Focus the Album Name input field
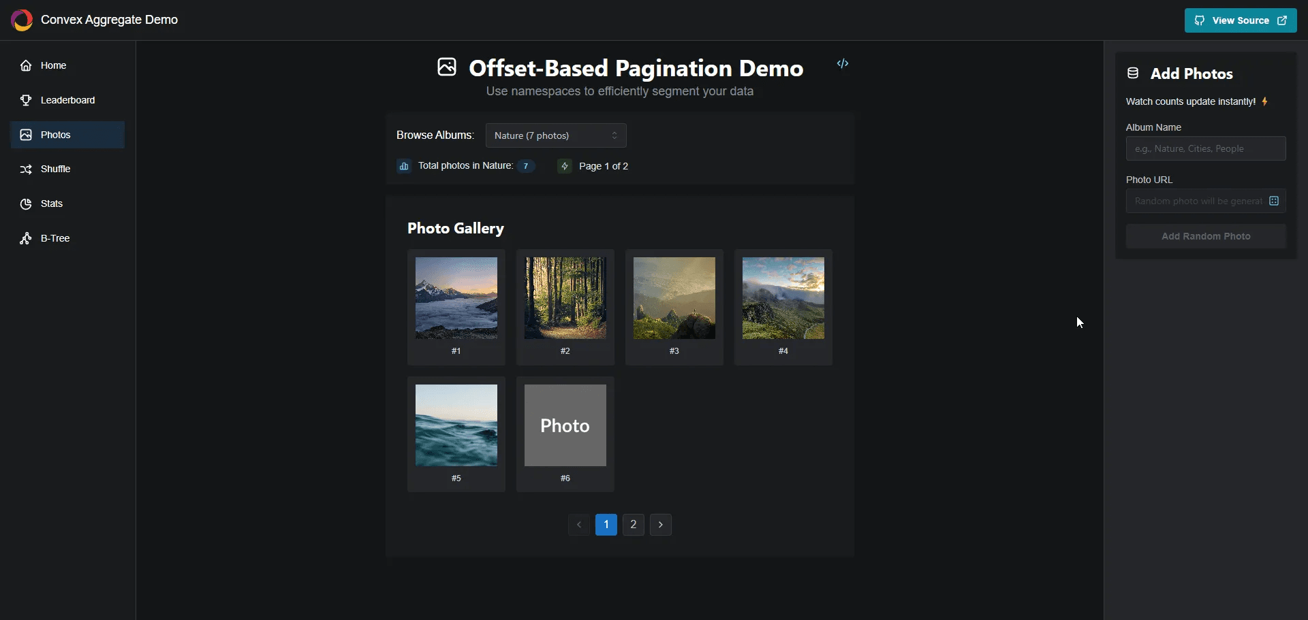 [x=1205, y=148]
